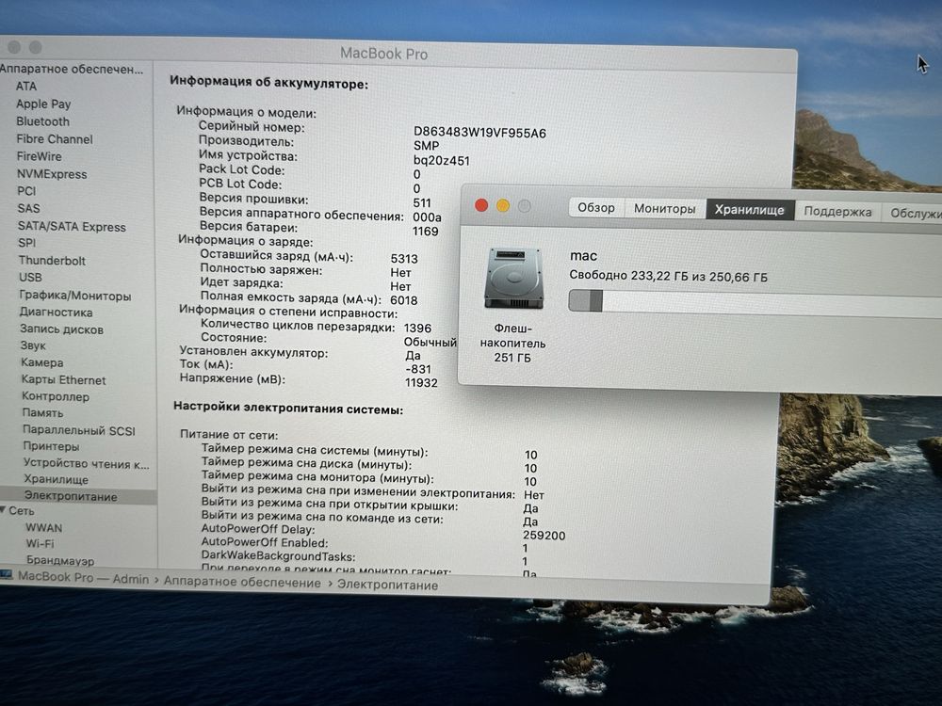The height and width of the screenshot is (706, 942).
Task: Click free space text 233,22 ГБ
Action: (x=659, y=276)
